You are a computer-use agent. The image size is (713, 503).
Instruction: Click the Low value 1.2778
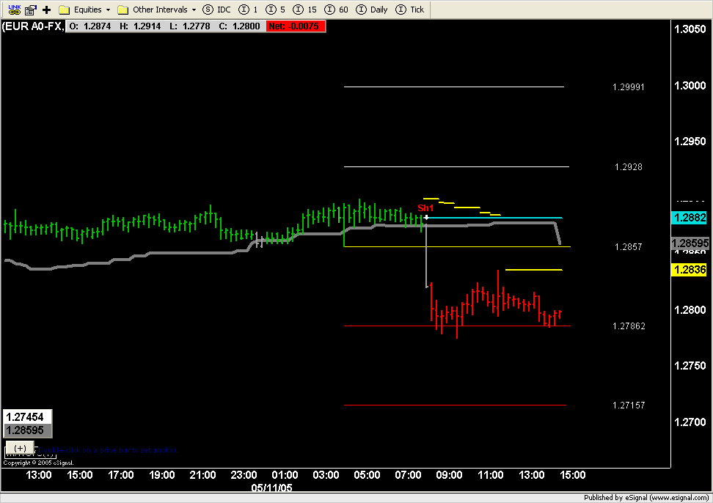pyautogui.click(x=196, y=26)
